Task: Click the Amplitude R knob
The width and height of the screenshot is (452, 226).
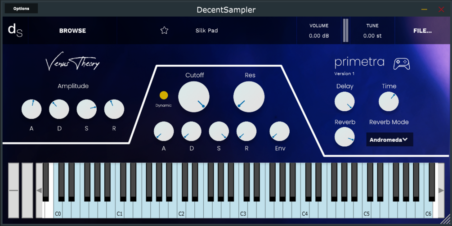Action: click(114, 109)
